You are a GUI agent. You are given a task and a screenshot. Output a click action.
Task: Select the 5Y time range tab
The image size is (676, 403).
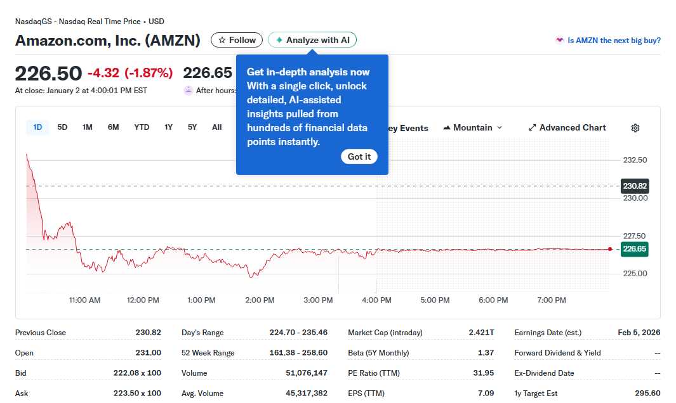[x=192, y=127]
